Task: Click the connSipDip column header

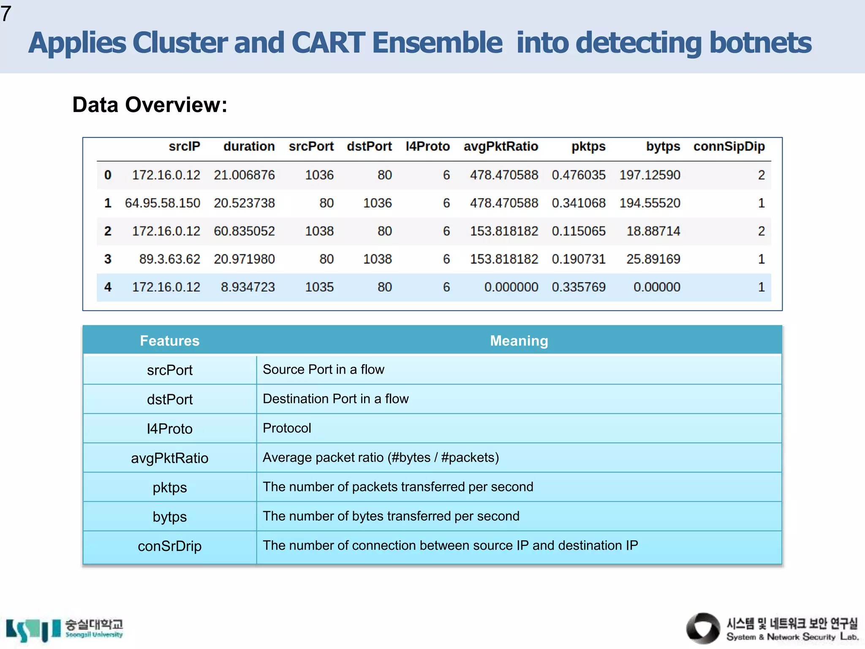Action: point(729,147)
